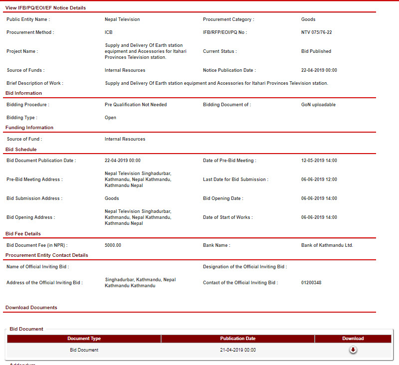Click the Download Documents section heading
Viewport: 399px width, 365px height.
31,308
